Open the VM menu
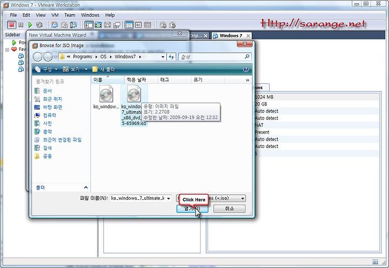 (55, 15)
